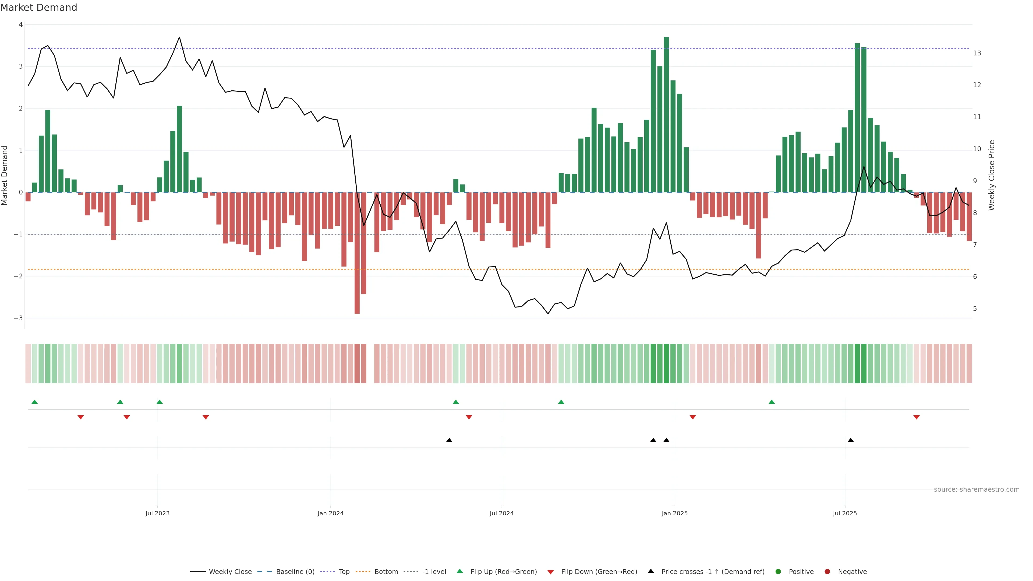Click the Market Demand chart title
The image size is (1033, 581).
click(38, 8)
